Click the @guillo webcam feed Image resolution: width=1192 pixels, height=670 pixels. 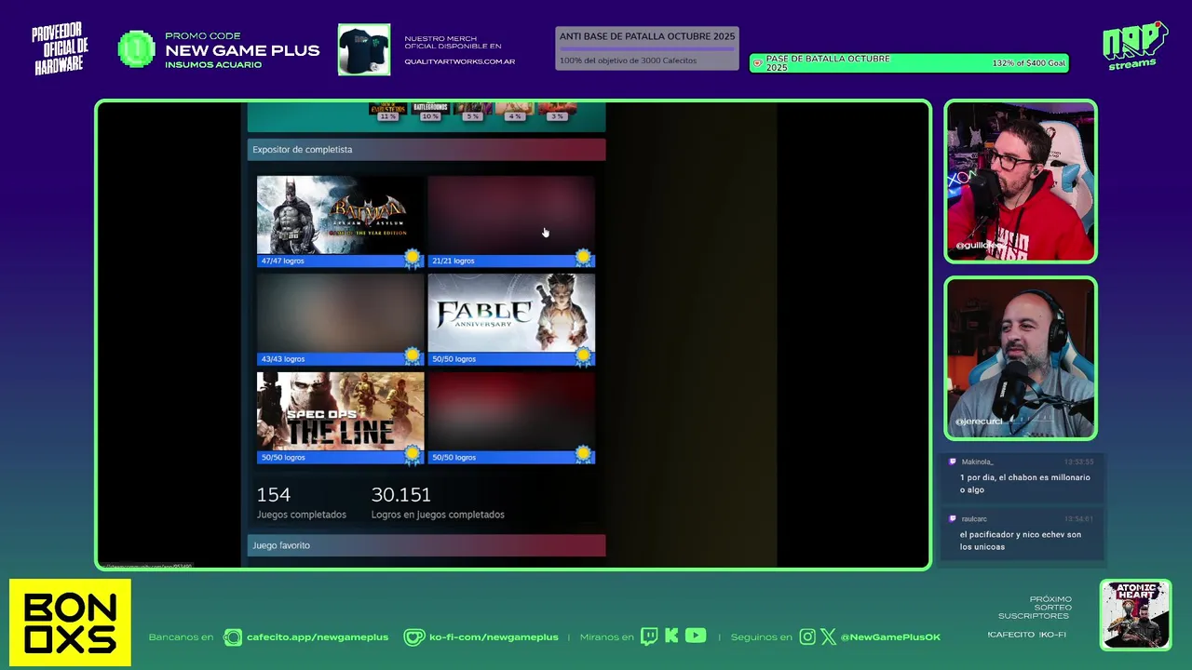click(x=1021, y=181)
